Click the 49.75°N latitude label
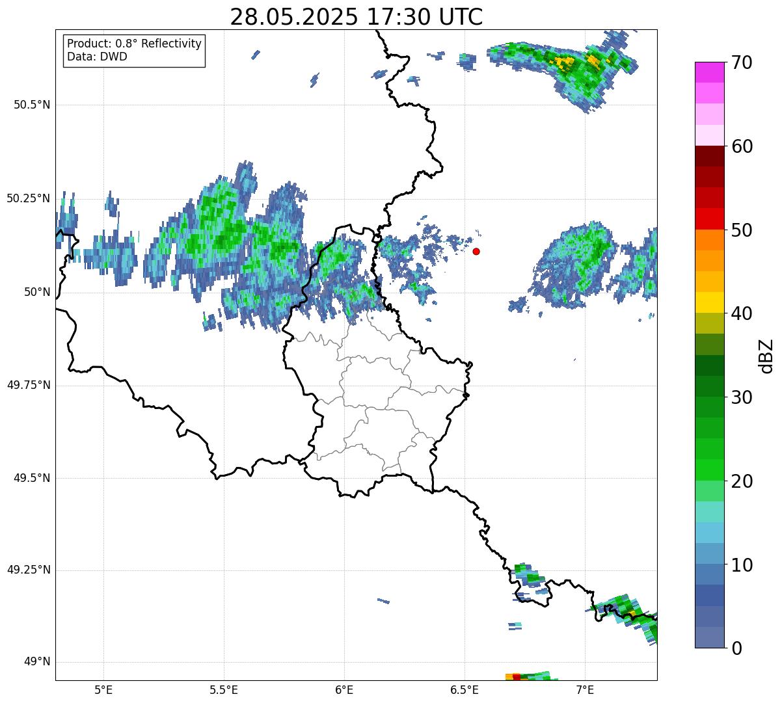782x703 pixels. point(29,385)
